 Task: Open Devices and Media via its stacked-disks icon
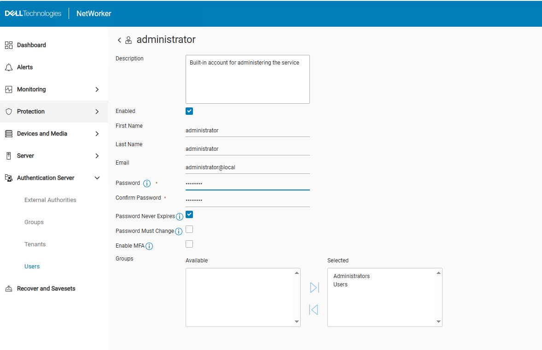click(9, 133)
